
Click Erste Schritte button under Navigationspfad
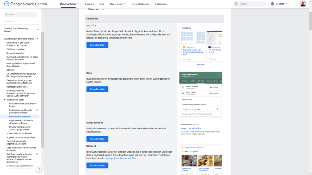pos(97,139)
